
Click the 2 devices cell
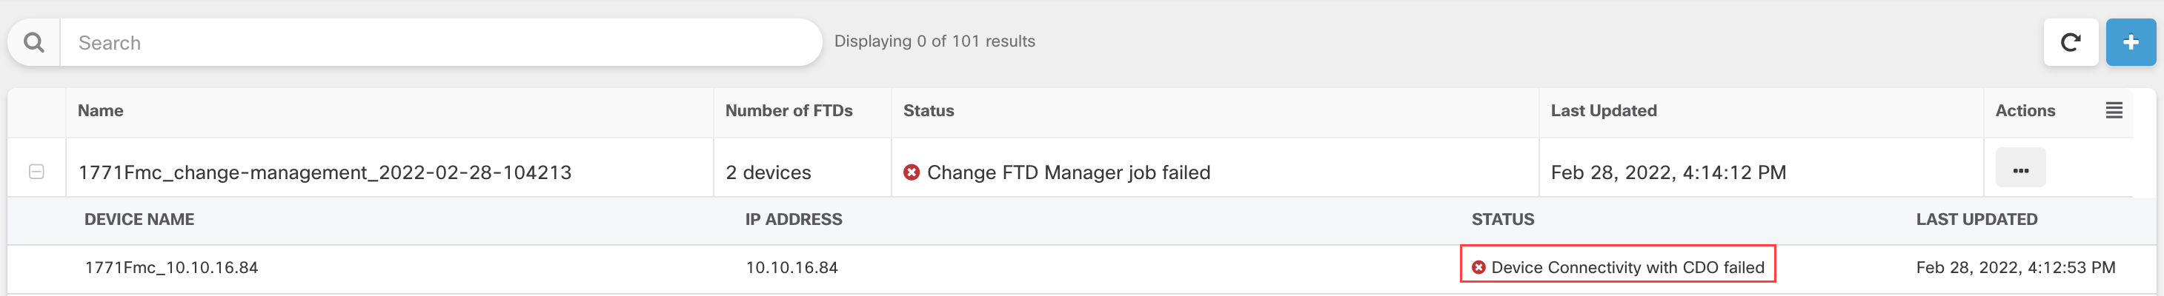[768, 172]
